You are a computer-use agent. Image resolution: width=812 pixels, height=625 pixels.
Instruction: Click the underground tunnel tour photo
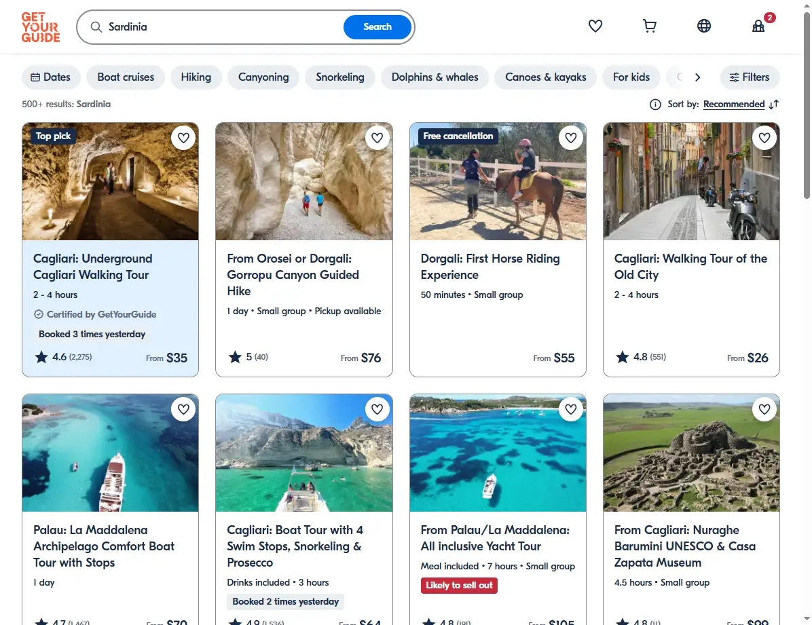tap(110, 181)
